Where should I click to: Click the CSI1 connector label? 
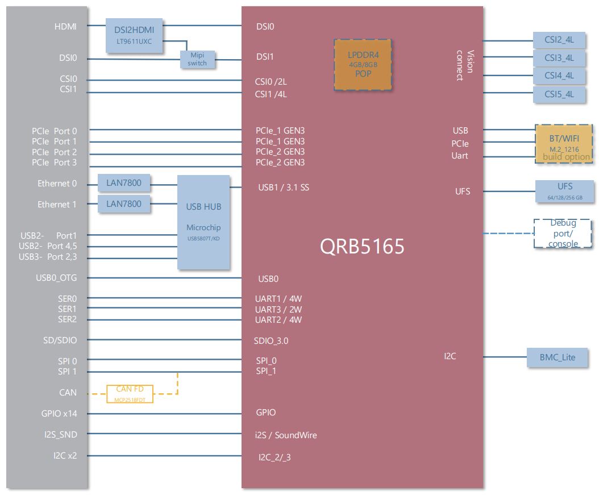coord(68,89)
